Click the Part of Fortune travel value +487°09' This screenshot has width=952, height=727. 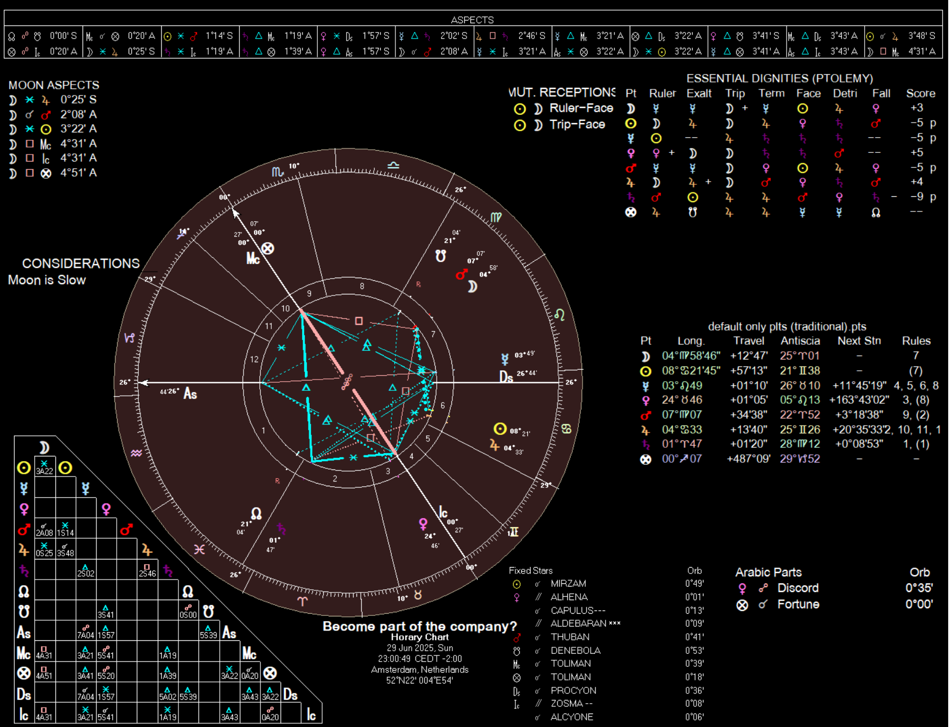point(748,459)
